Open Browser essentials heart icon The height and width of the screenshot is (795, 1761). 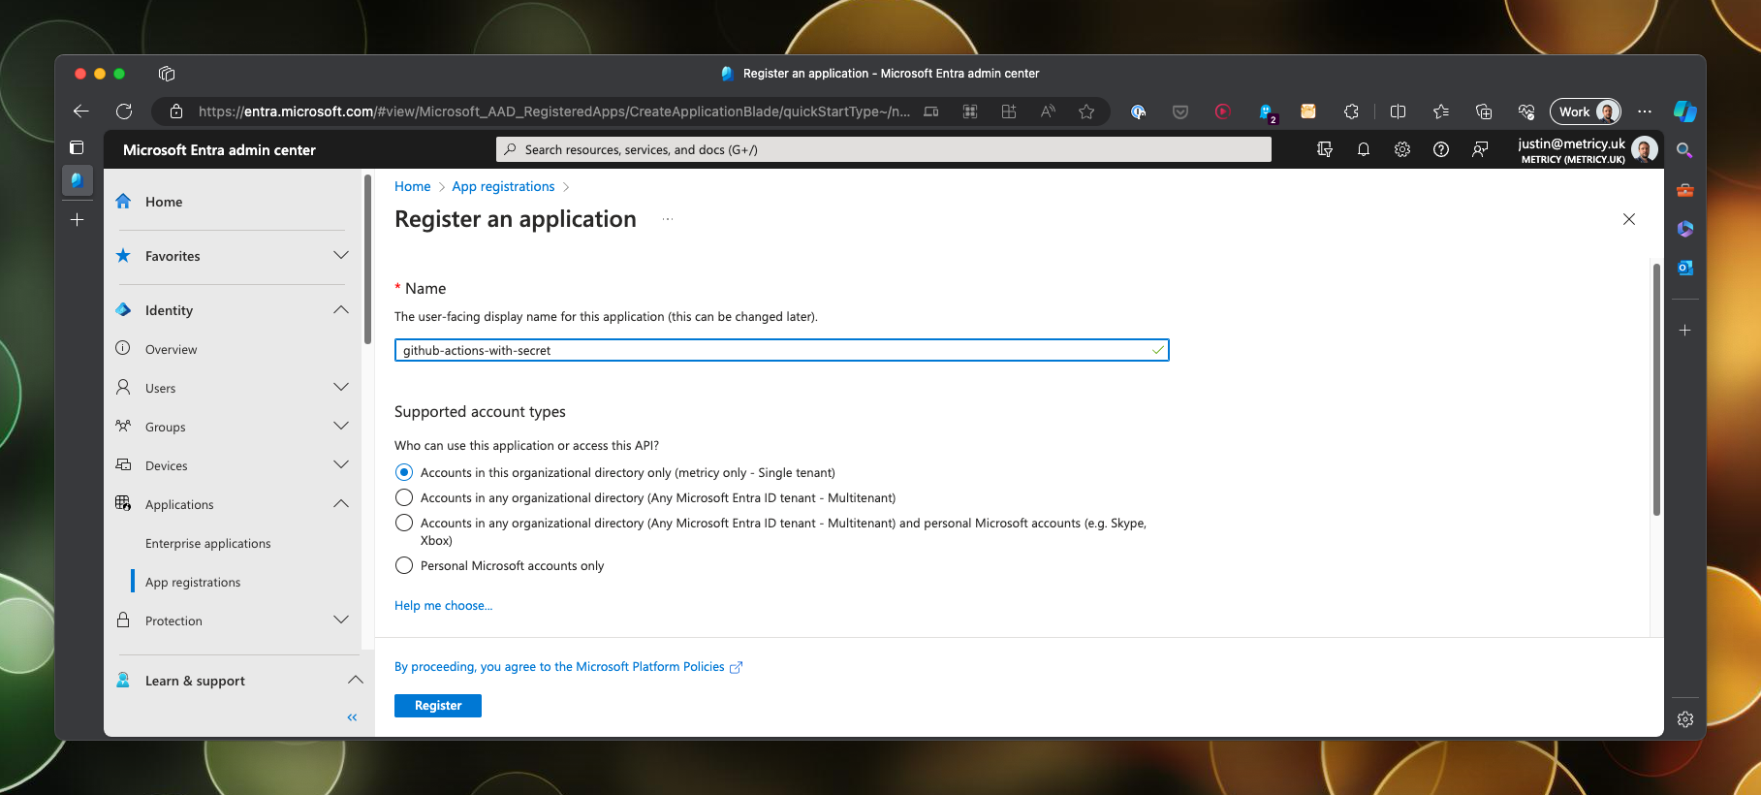(x=1526, y=111)
